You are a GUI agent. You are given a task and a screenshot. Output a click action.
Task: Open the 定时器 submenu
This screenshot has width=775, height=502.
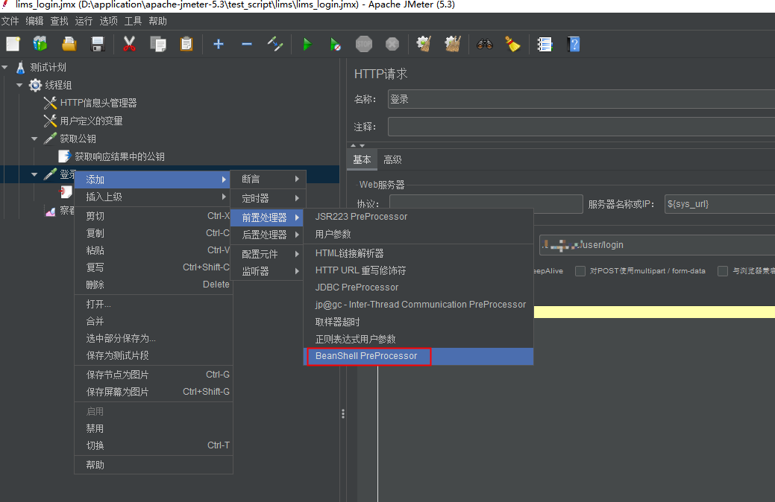pyautogui.click(x=268, y=198)
